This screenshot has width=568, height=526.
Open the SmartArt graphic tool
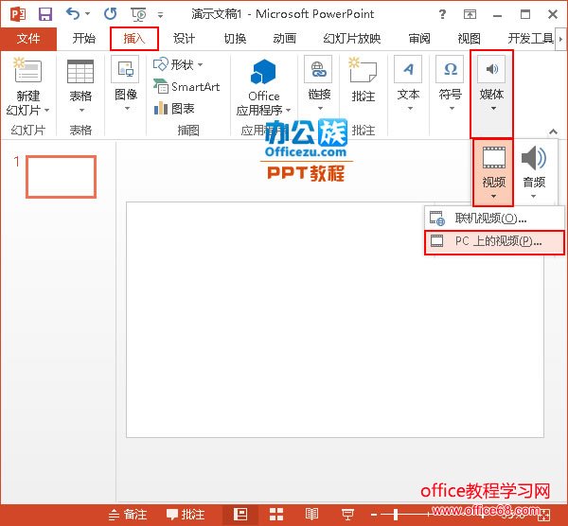[x=186, y=86]
